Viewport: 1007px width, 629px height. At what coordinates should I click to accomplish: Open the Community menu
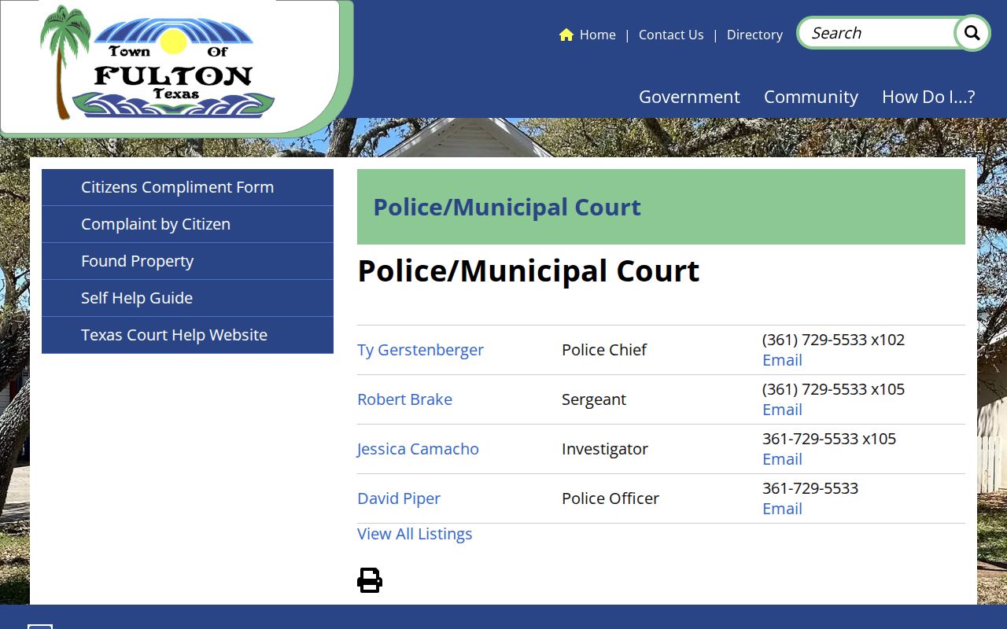point(811,97)
